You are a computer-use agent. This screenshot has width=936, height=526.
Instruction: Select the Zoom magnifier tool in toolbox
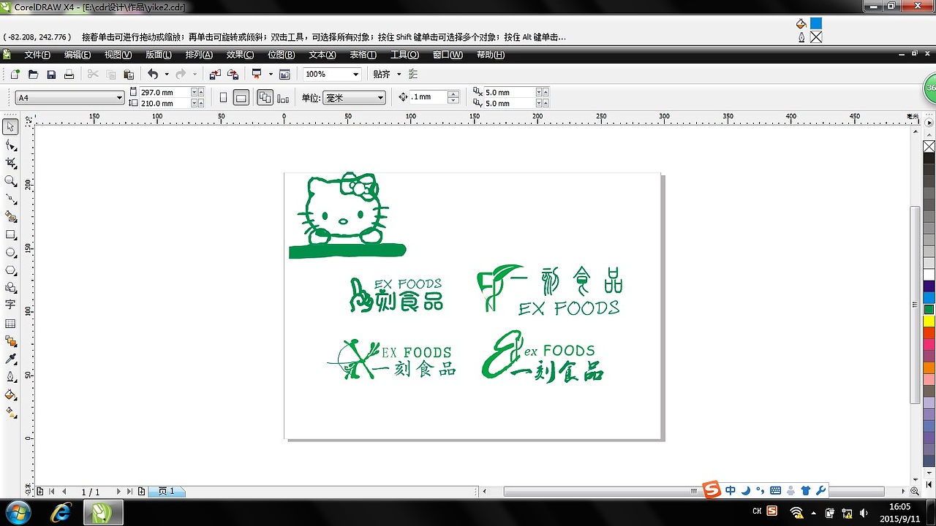(10, 180)
